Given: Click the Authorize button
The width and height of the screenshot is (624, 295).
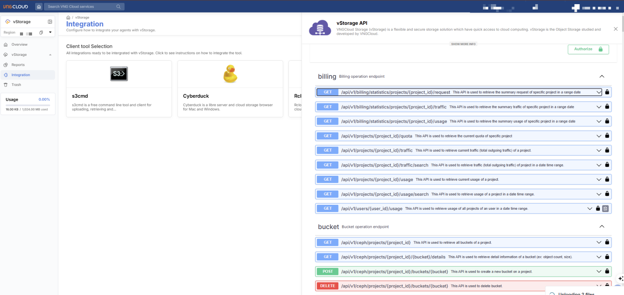Looking at the screenshot, I should tap(588, 49).
